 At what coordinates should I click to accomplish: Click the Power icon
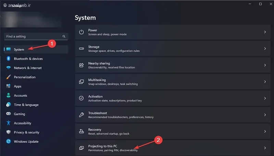[x=81, y=32]
